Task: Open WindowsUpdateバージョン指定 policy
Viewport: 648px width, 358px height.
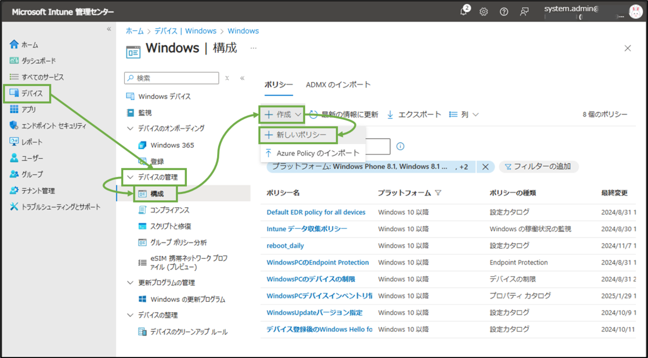Action: coord(314,313)
